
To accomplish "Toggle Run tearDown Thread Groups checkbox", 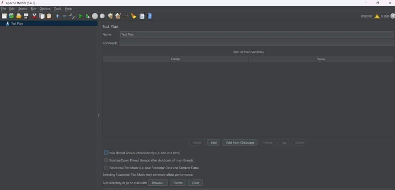I will [x=106, y=160].
